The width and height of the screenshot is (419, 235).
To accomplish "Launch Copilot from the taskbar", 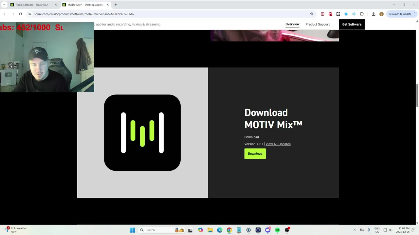I will tap(200, 230).
